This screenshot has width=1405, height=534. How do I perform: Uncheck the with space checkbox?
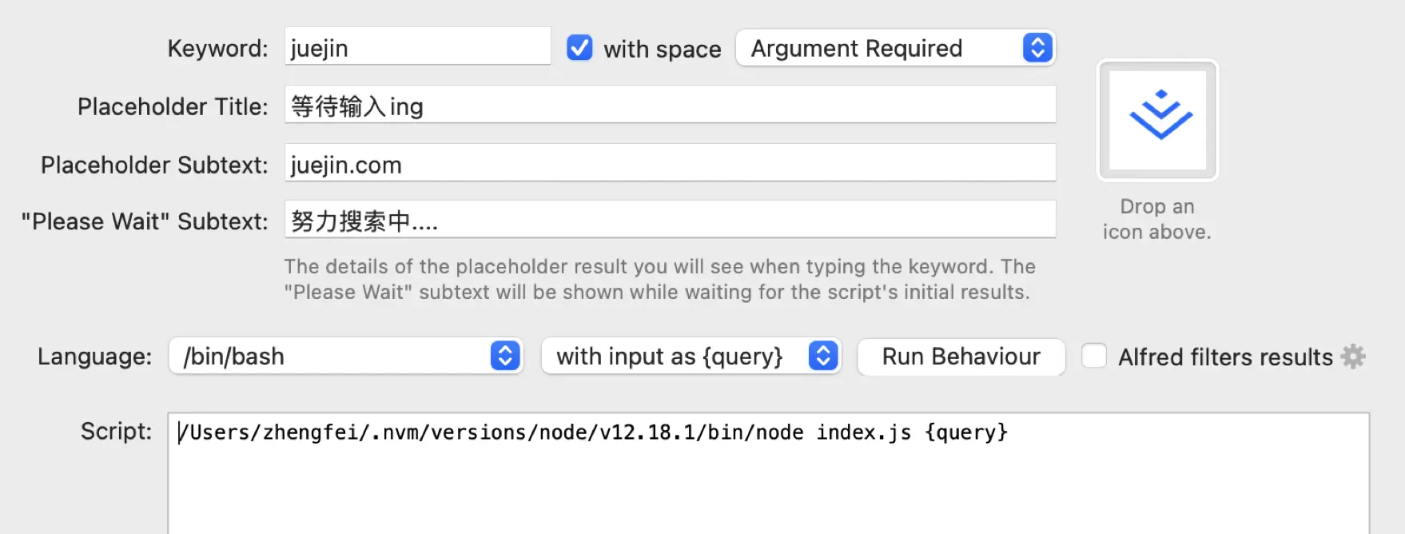click(579, 48)
